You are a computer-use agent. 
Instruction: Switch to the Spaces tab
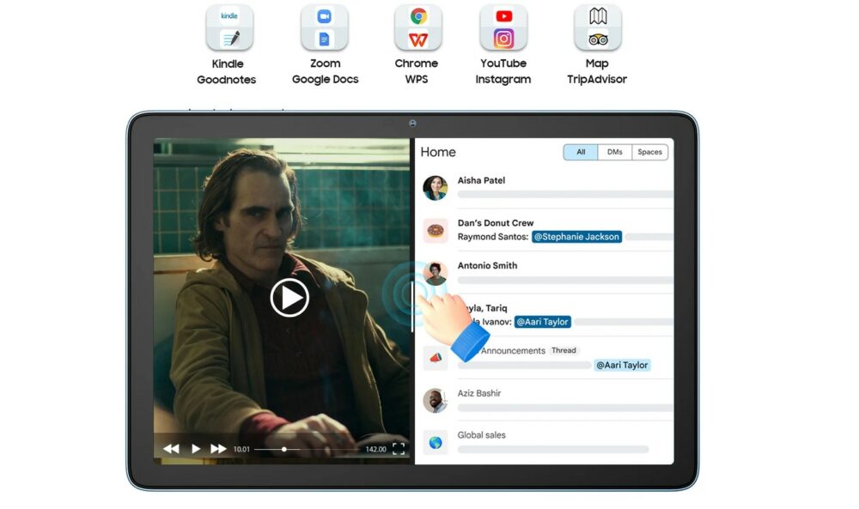(649, 152)
